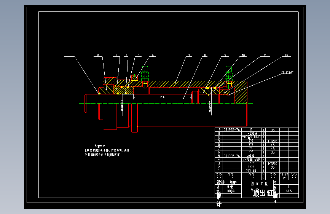
Task: Click the drawing title 顶出缸
Action: (263, 193)
